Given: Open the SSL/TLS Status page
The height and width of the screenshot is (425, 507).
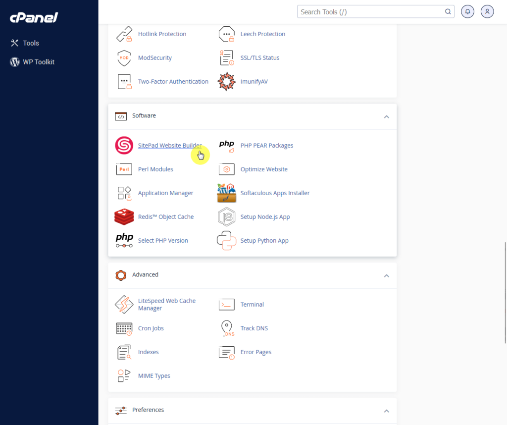Looking at the screenshot, I should click(260, 57).
